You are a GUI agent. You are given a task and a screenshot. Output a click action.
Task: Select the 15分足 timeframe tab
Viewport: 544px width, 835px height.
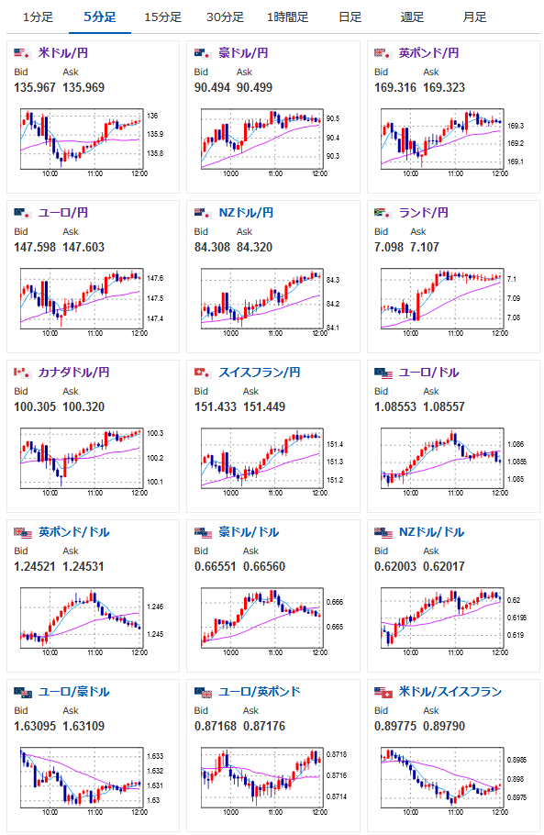[162, 17]
